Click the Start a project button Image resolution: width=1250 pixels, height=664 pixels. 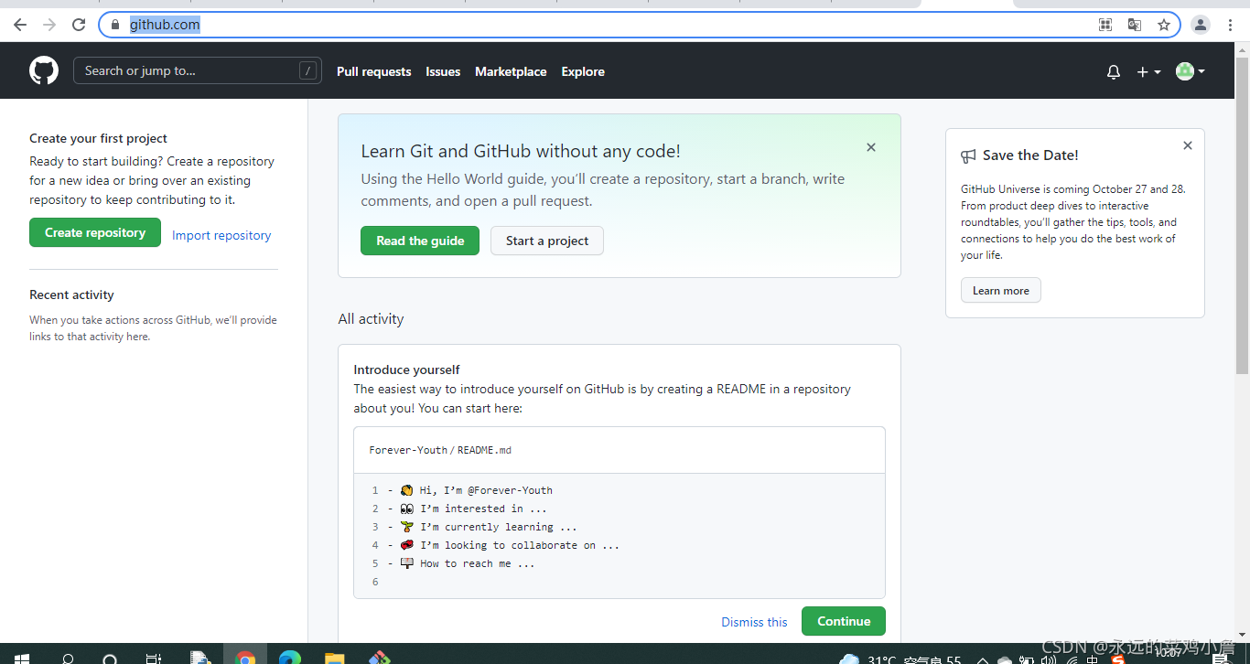coord(547,241)
